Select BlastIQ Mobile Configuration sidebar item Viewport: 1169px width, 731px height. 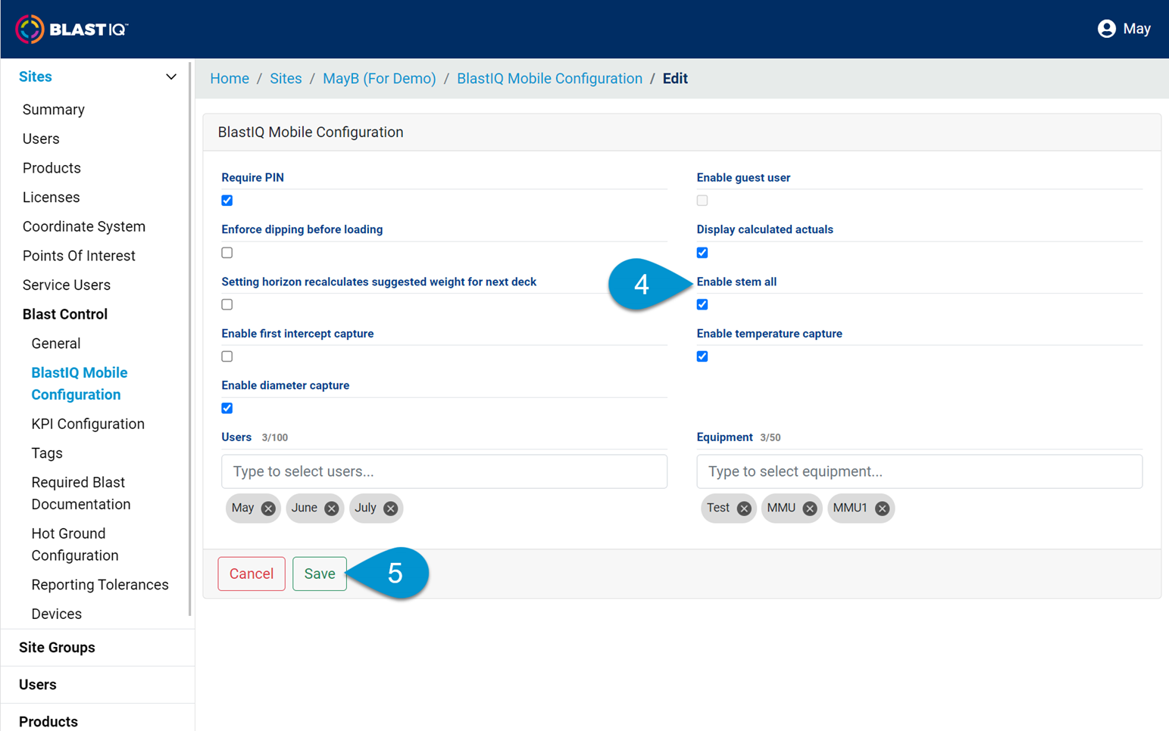(80, 384)
